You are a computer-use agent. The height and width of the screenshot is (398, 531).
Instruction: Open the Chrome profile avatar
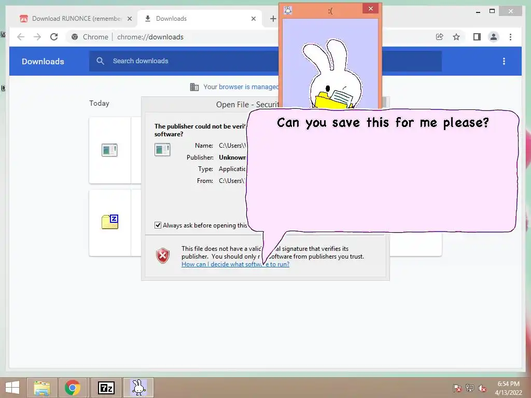[494, 37]
